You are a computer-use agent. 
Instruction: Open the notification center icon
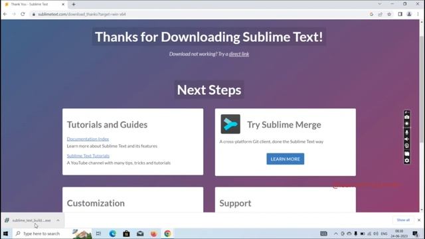point(415,233)
